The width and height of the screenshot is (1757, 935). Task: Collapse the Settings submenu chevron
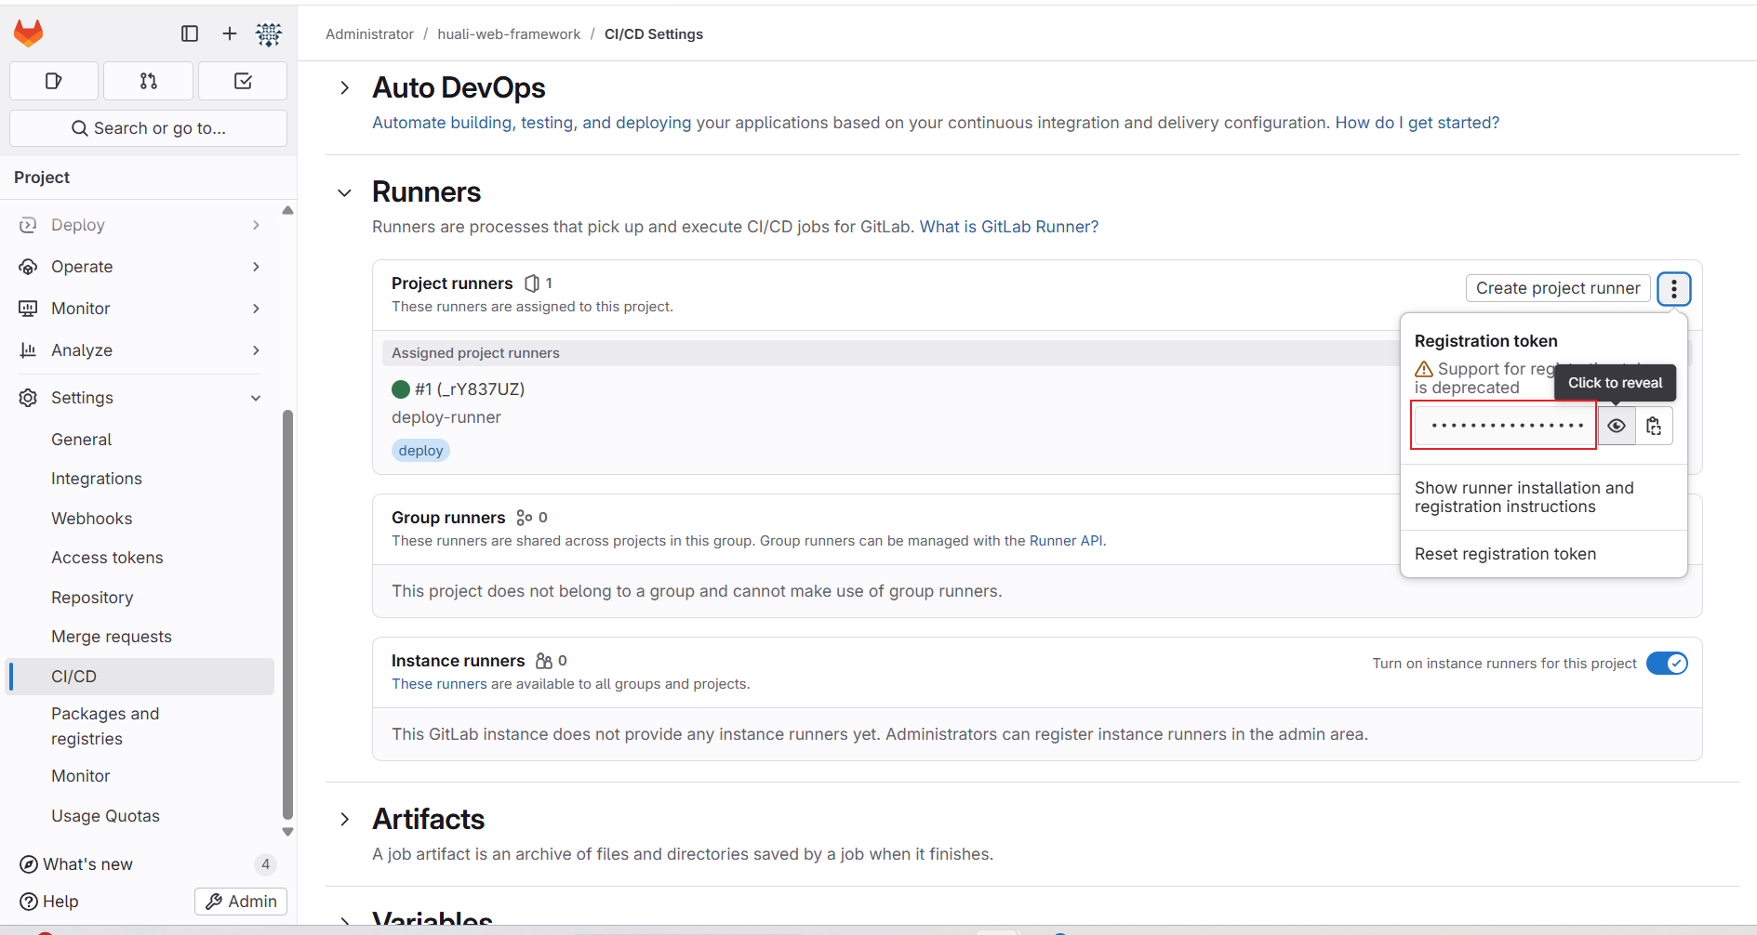256,398
